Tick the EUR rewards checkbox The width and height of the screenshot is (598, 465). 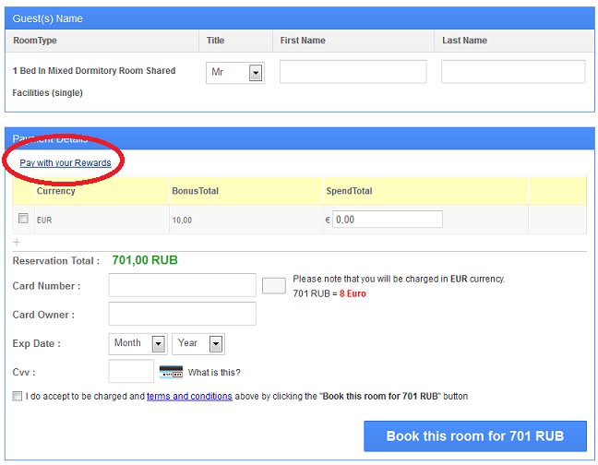[23, 219]
